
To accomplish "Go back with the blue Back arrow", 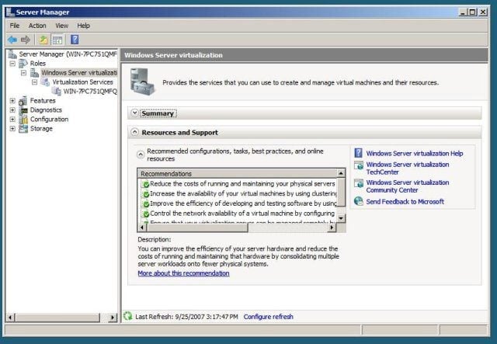I will [x=12, y=40].
